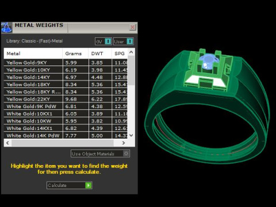
Task: Sort by the Grams column header
Action: coord(75,53)
